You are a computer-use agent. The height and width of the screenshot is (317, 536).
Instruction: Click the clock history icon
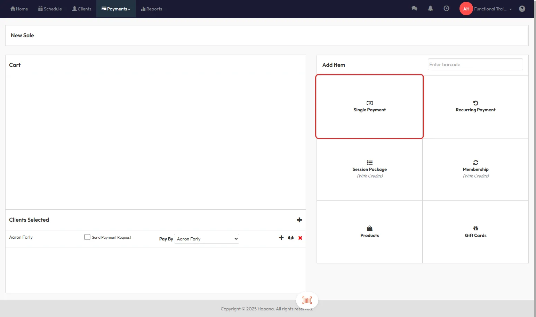point(446,9)
